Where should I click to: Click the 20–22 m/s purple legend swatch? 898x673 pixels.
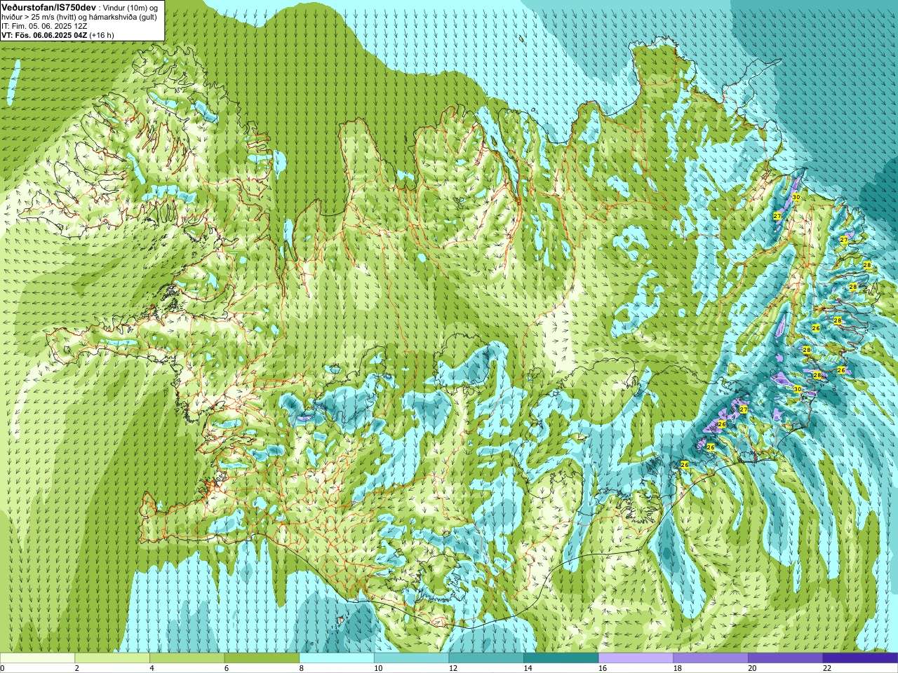785,658
